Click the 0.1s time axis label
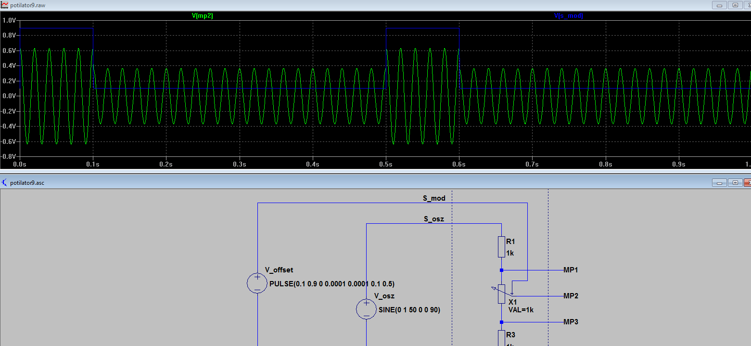 (93, 164)
